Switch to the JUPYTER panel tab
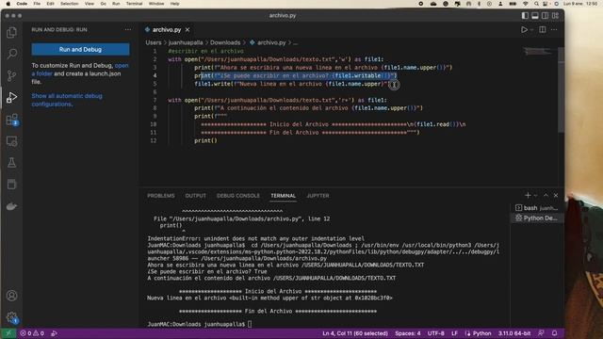This screenshot has height=339, width=603. [x=318, y=196]
